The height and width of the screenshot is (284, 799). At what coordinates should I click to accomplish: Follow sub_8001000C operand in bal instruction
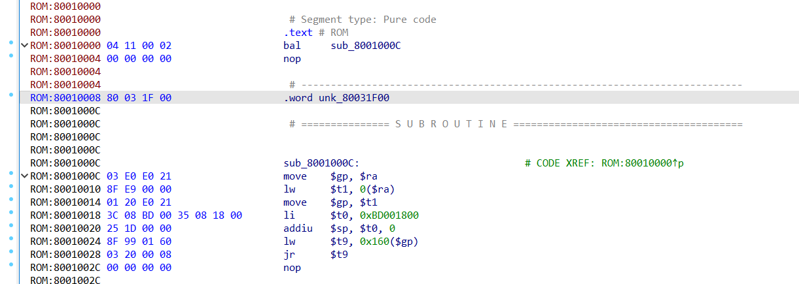[x=366, y=46]
